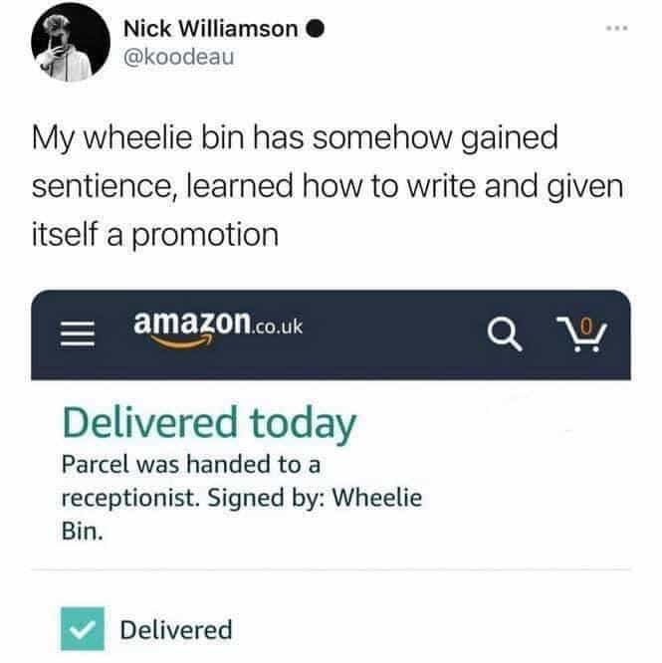The height and width of the screenshot is (663, 662).
Task: Click 'Parcel was handed to a' text line
Action: pyautogui.click(x=191, y=464)
